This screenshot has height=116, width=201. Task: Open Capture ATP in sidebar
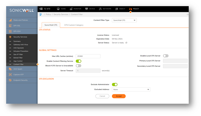(x=22, y=75)
